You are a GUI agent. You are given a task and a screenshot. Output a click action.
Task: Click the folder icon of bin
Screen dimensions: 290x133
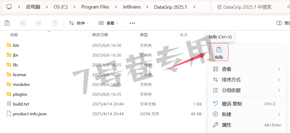point(9,45)
